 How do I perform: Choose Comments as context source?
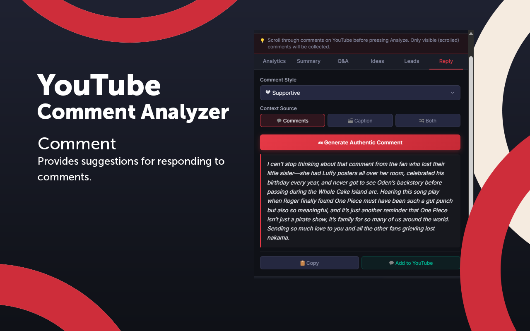292,120
